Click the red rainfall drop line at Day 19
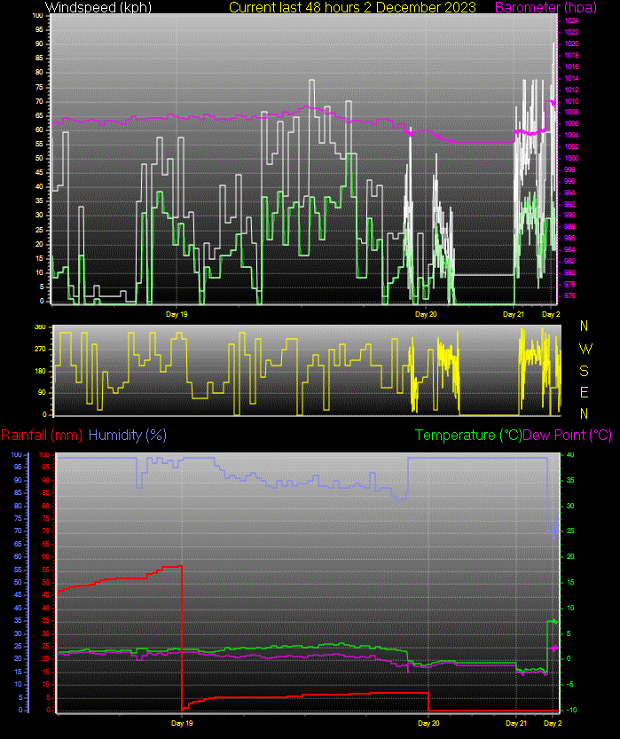Screen dimensions: 620x739 click(182, 639)
